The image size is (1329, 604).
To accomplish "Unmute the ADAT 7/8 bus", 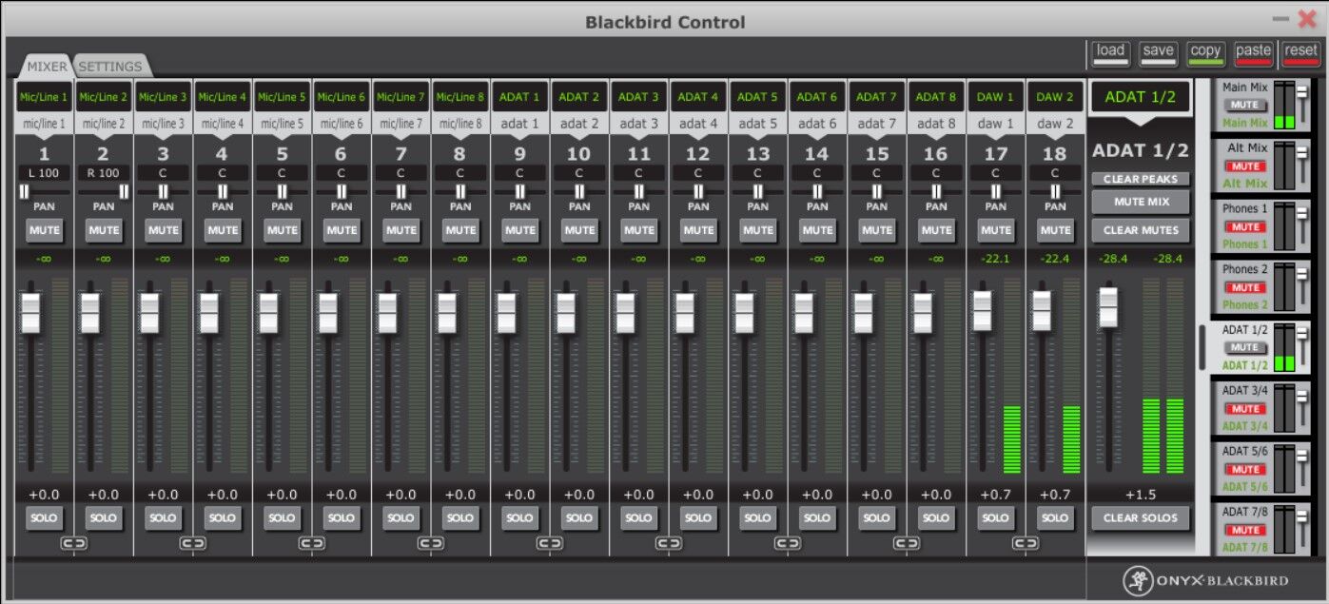I will click(x=1245, y=530).
